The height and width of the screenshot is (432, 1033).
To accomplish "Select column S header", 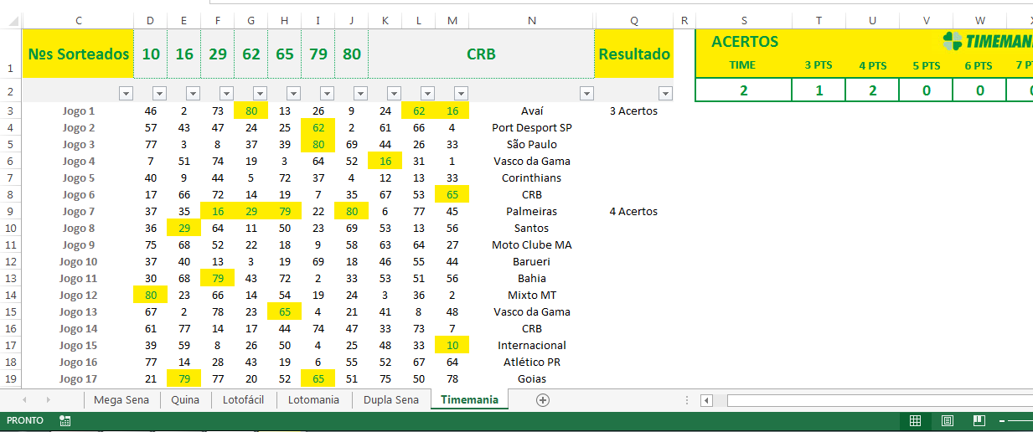I will pyautogui.click(x=743, y=20).
